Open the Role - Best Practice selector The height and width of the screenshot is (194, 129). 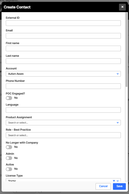(63, 135)
